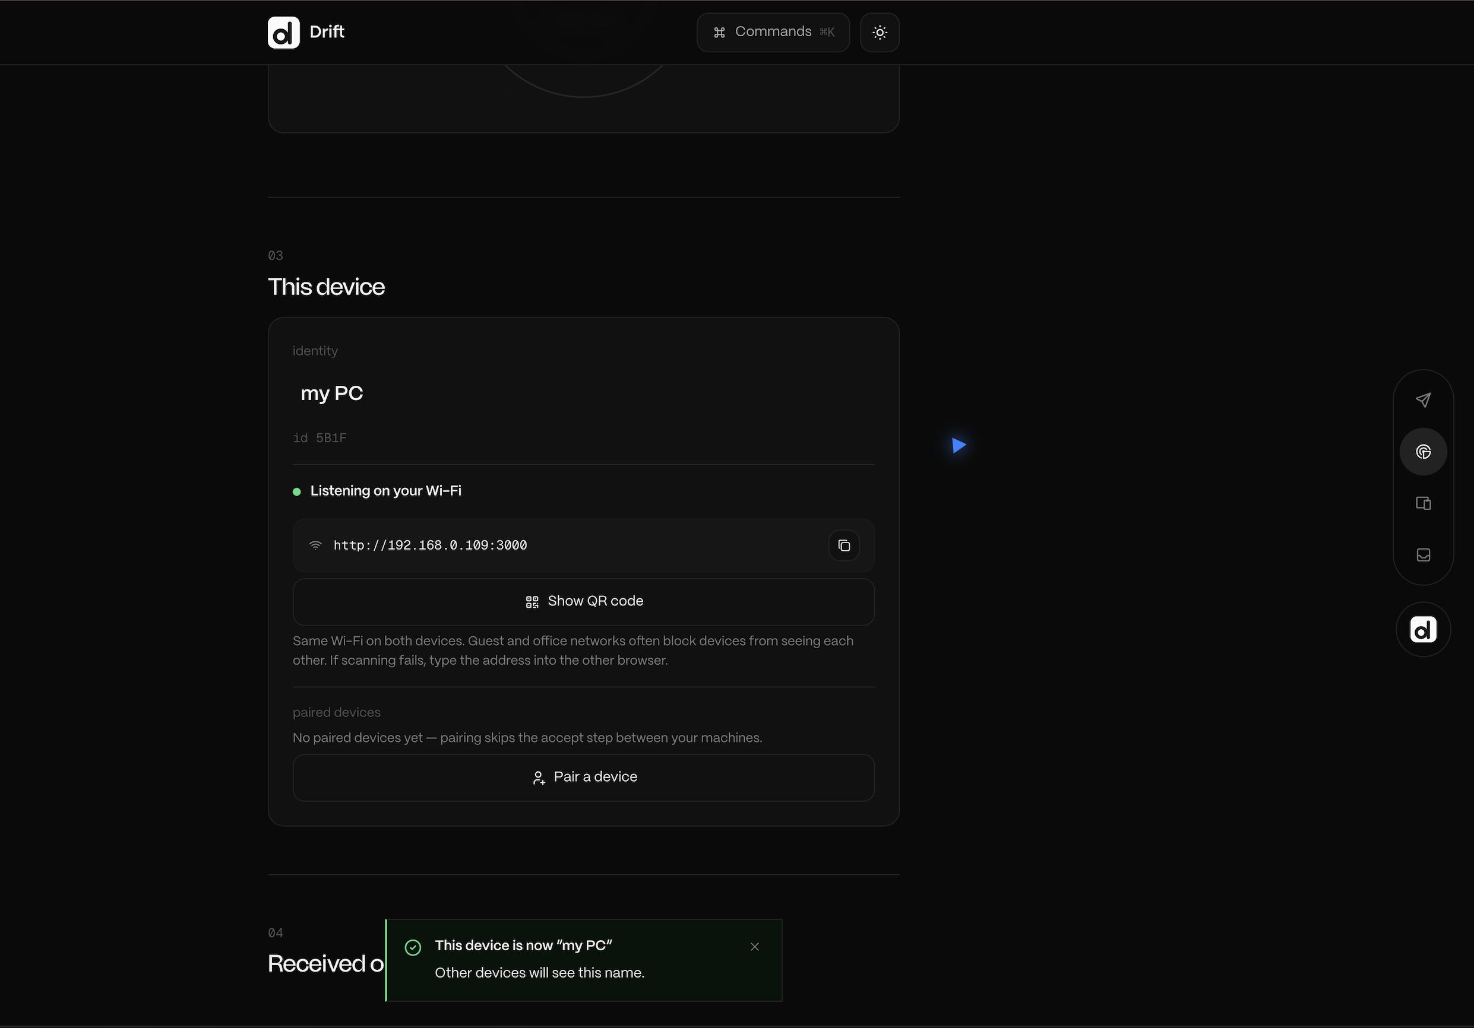Click the device id 5B1F label
The height and width of the screenshot is (1028, 1474).
pyautogui.click(x=320, y=438)
